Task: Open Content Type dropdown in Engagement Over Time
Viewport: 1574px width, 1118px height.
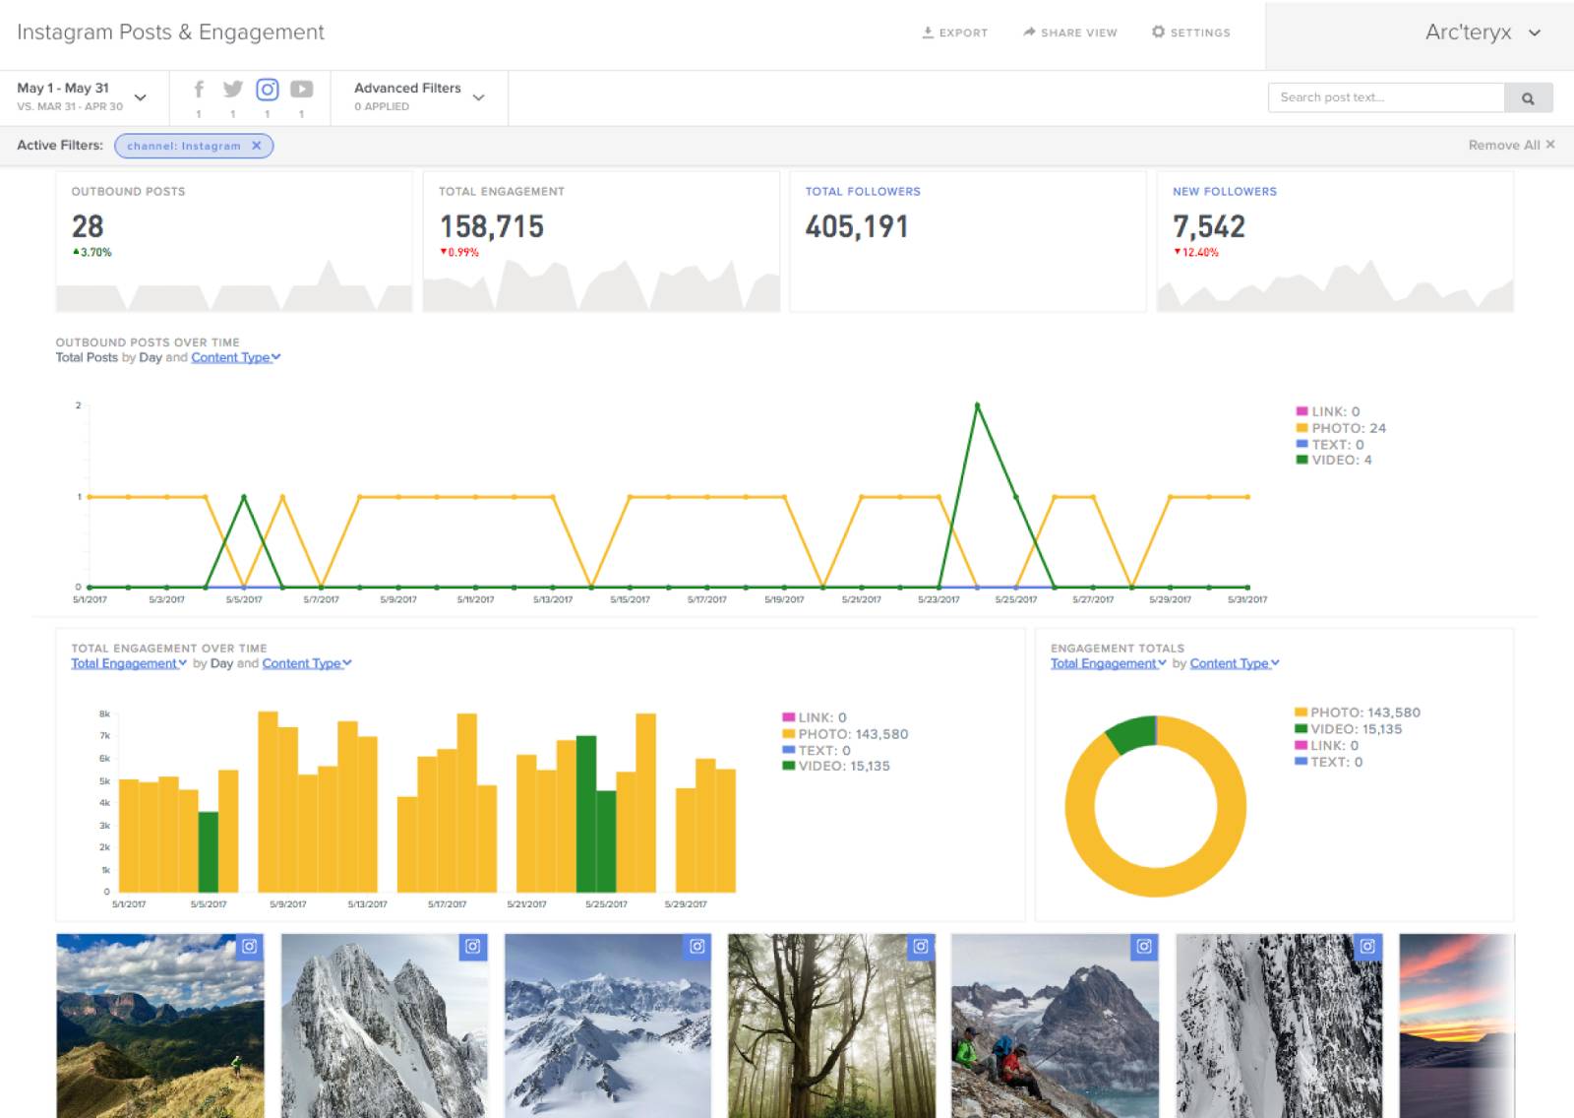Action: click(x=307, y=663)
